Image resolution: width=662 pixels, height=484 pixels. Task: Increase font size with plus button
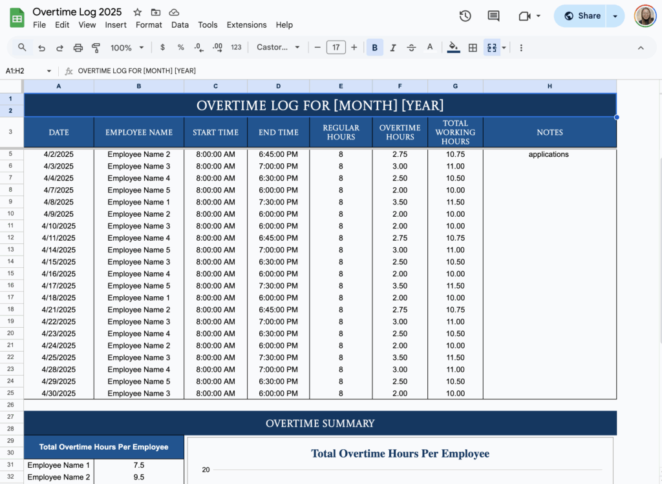pyautogui.click(x=354, y=47)
